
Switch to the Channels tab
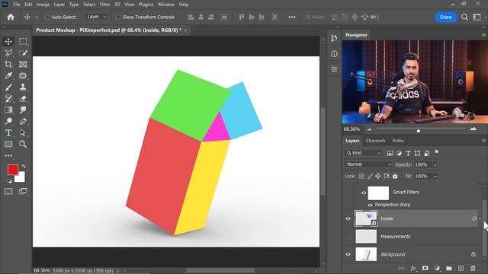click(375, 141)
